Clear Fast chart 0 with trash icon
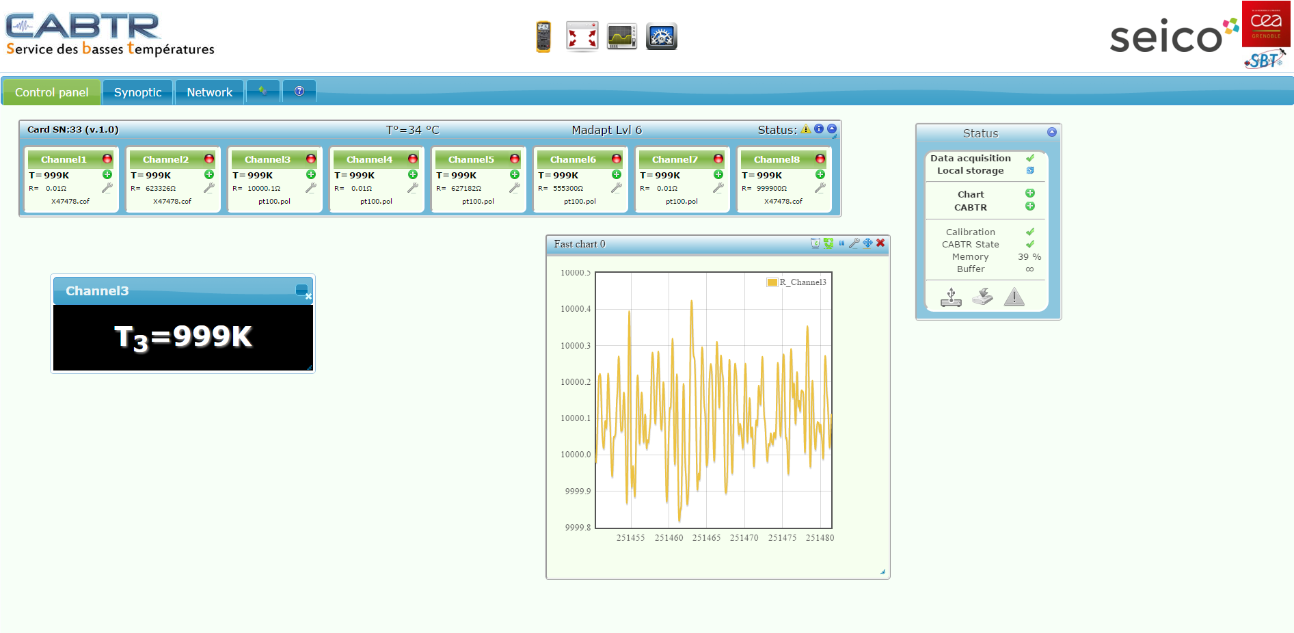The height and width of the screenshot is (633, 1294). click(x=816, y=243)
